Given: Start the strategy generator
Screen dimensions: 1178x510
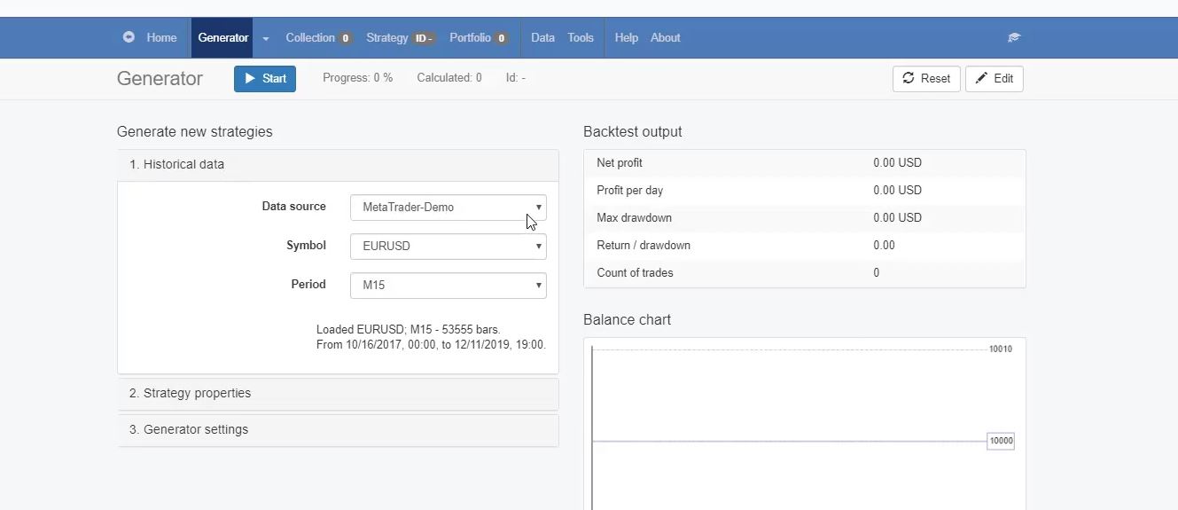Looking at the screenshot, I should [x=265, y=78].
